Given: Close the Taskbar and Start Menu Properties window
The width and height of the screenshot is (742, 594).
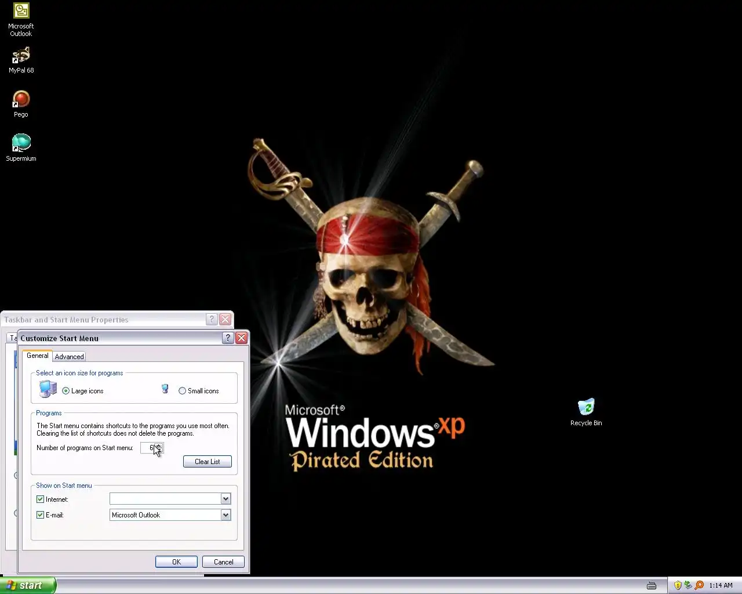Looking at the screenshot, I should (x=225, y=319).
